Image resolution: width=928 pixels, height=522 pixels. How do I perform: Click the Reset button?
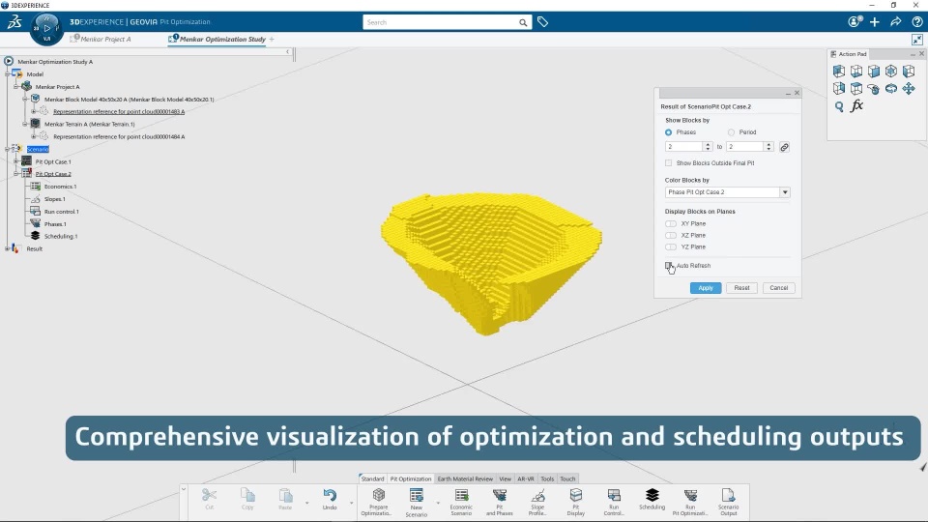741,288
